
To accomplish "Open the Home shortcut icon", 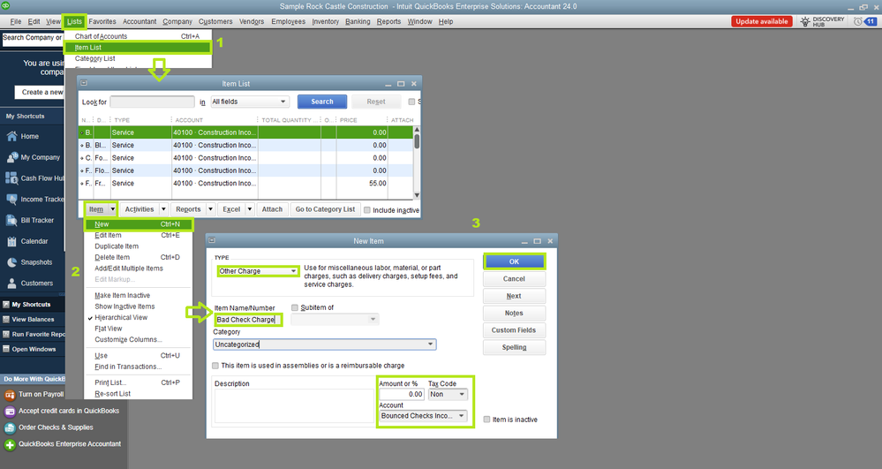I will pyautogui.click(x=11, y=136).
